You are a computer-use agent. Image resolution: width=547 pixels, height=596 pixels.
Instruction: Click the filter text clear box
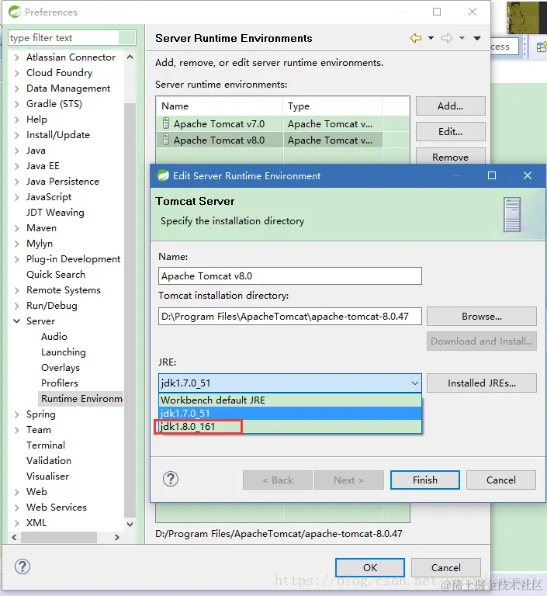point(127,37)
